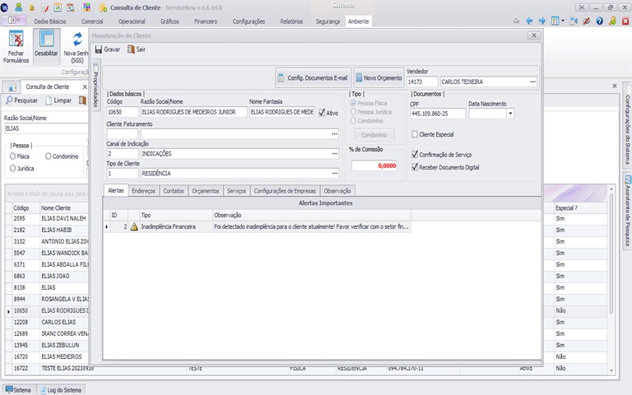Screen dimensions: 632x395
Task: Click Fechar Formulários ribbon icon
Action: tap(16, 41)
